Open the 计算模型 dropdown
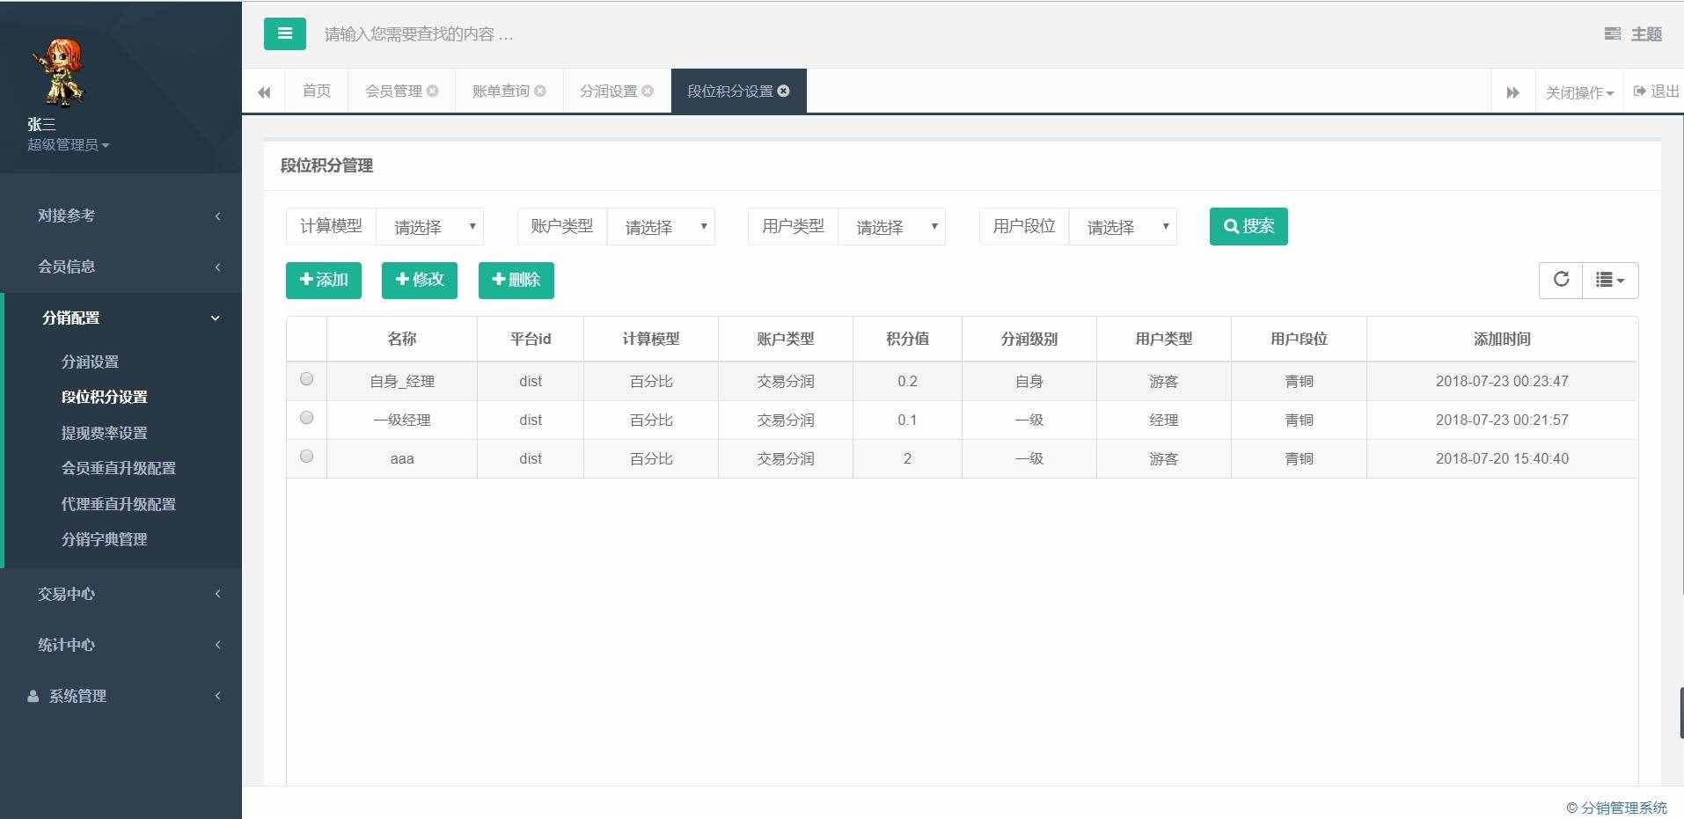This screenshot has width=1684, height=819. coord(429,227)
